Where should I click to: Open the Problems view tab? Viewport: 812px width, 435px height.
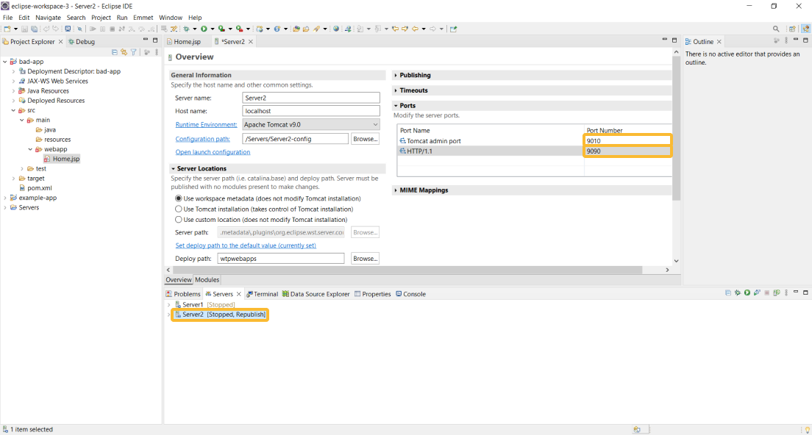183,294
